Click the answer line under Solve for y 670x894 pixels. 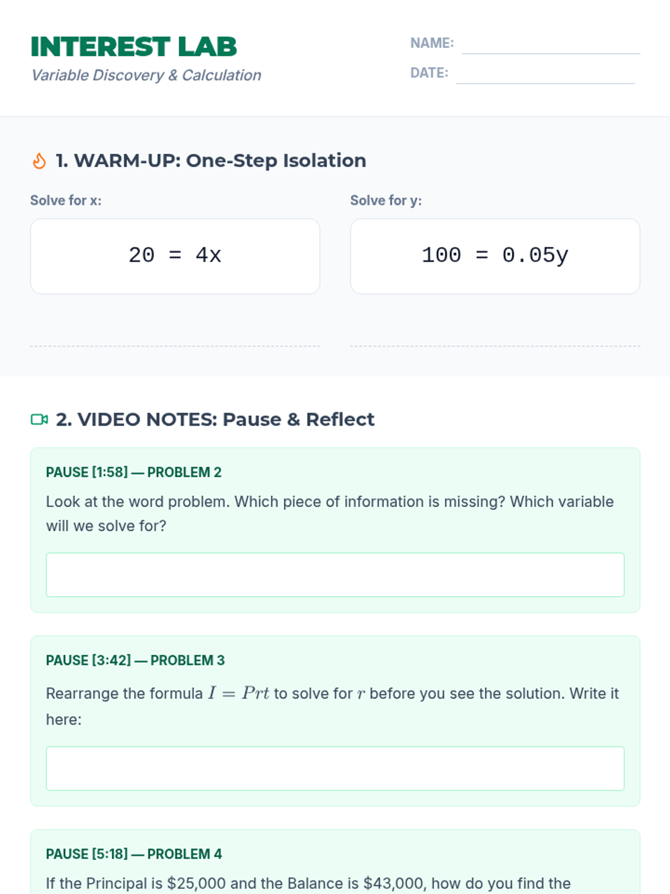(495, 346)
